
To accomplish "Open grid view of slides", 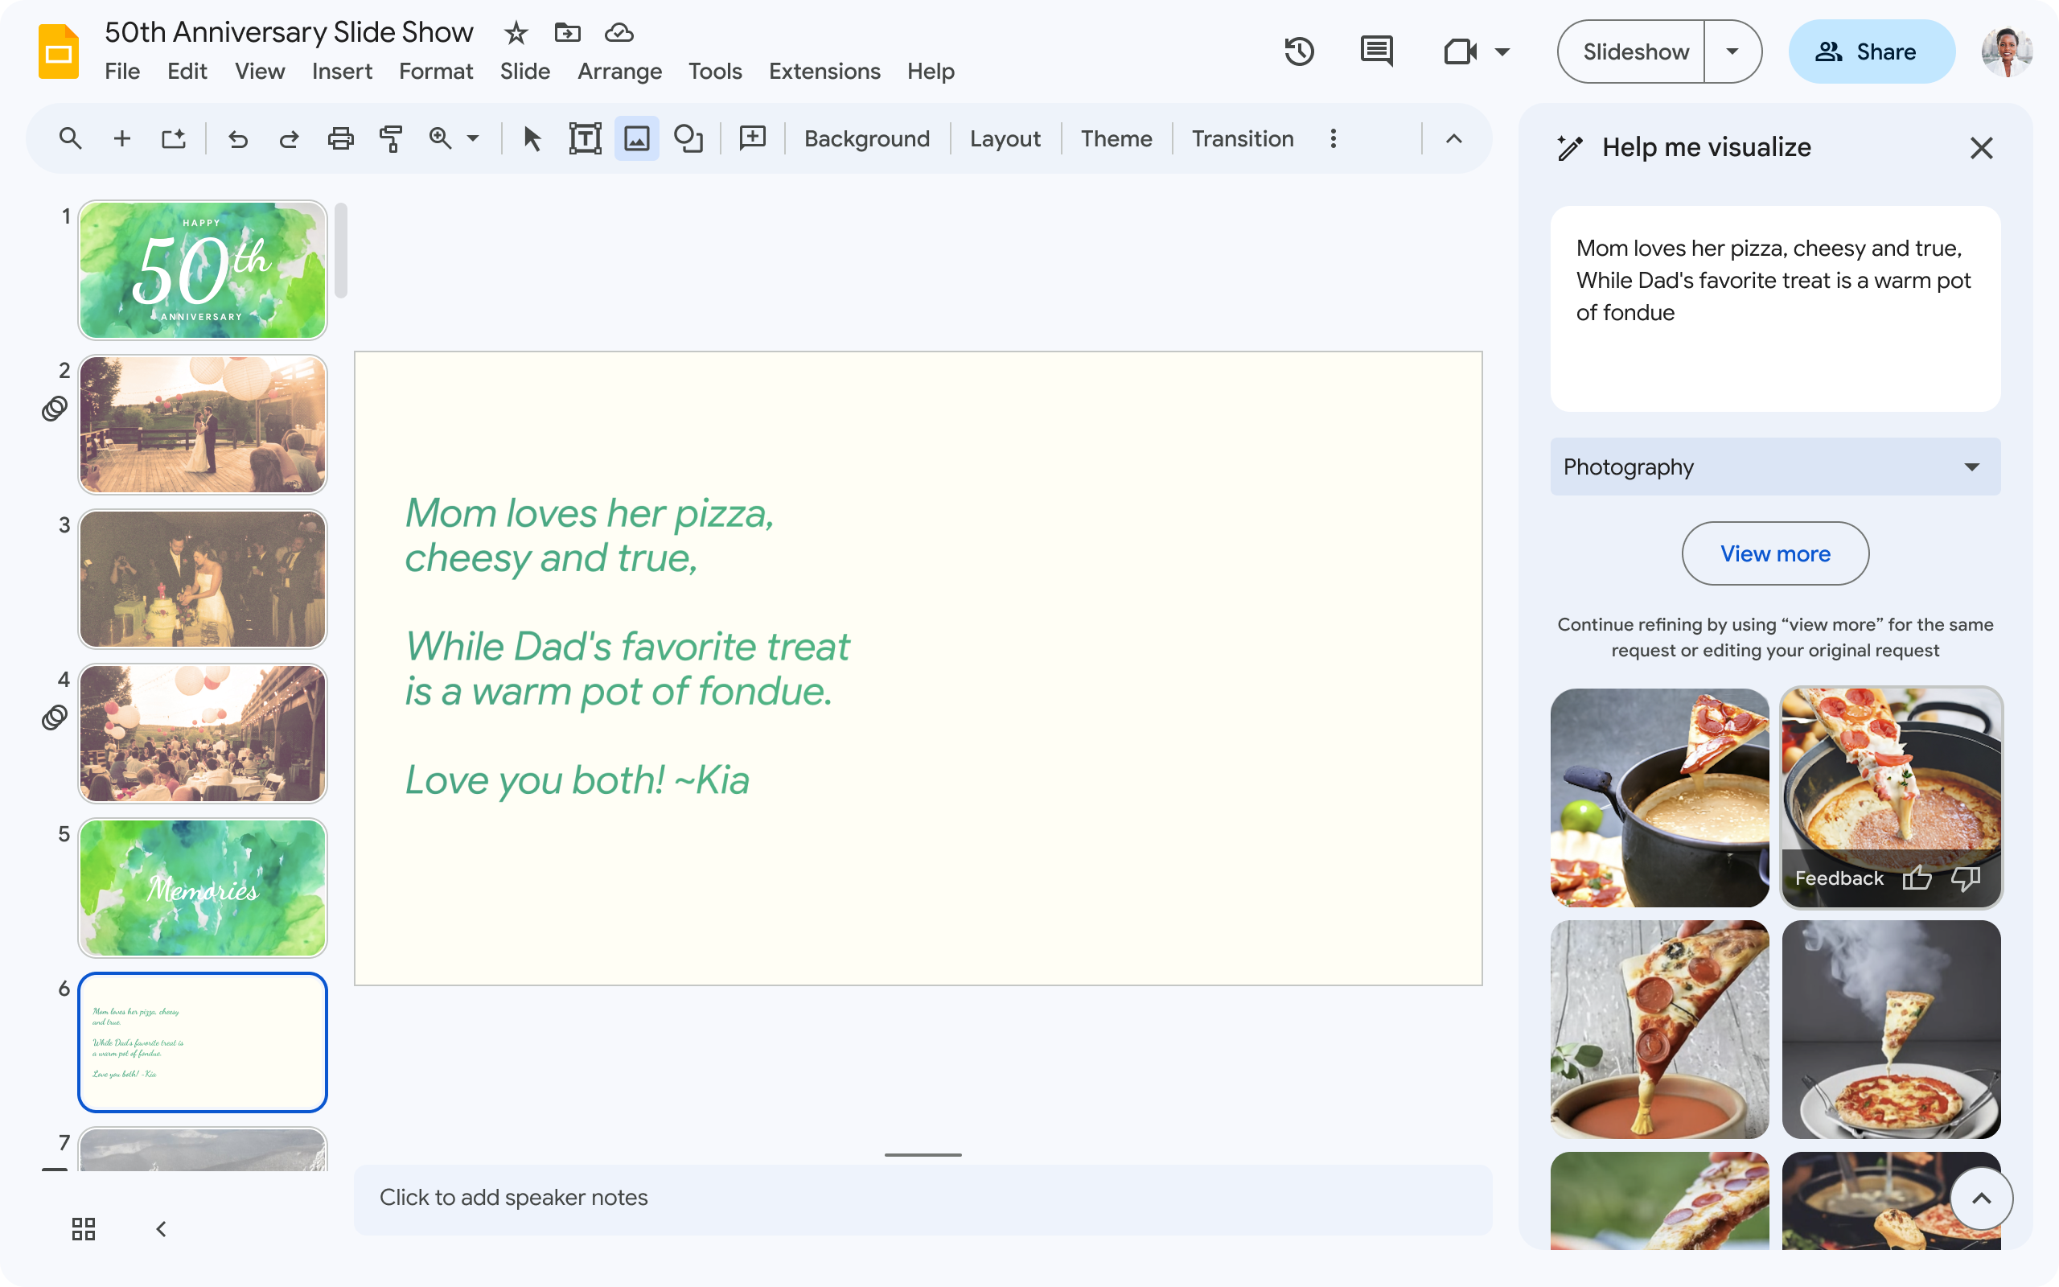I will [x=84, y=1228].
